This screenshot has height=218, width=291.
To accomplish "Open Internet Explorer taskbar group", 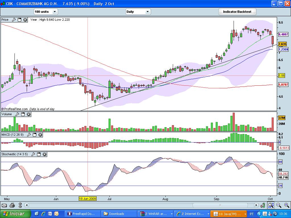I will click(x=192, y=214).
